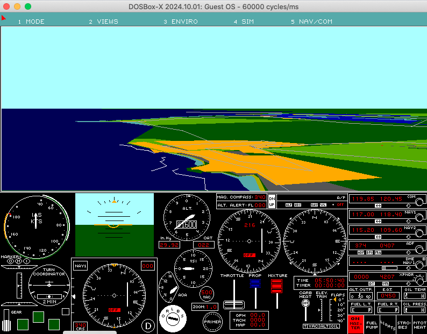
Task: Click the circled D button on OBI
Action: coord(148,326)
